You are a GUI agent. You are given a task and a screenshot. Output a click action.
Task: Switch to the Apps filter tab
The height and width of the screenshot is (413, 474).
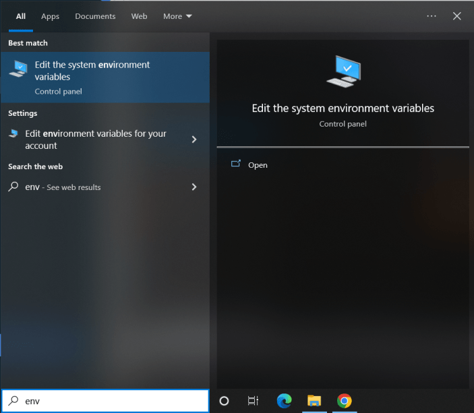pos(50,16)
